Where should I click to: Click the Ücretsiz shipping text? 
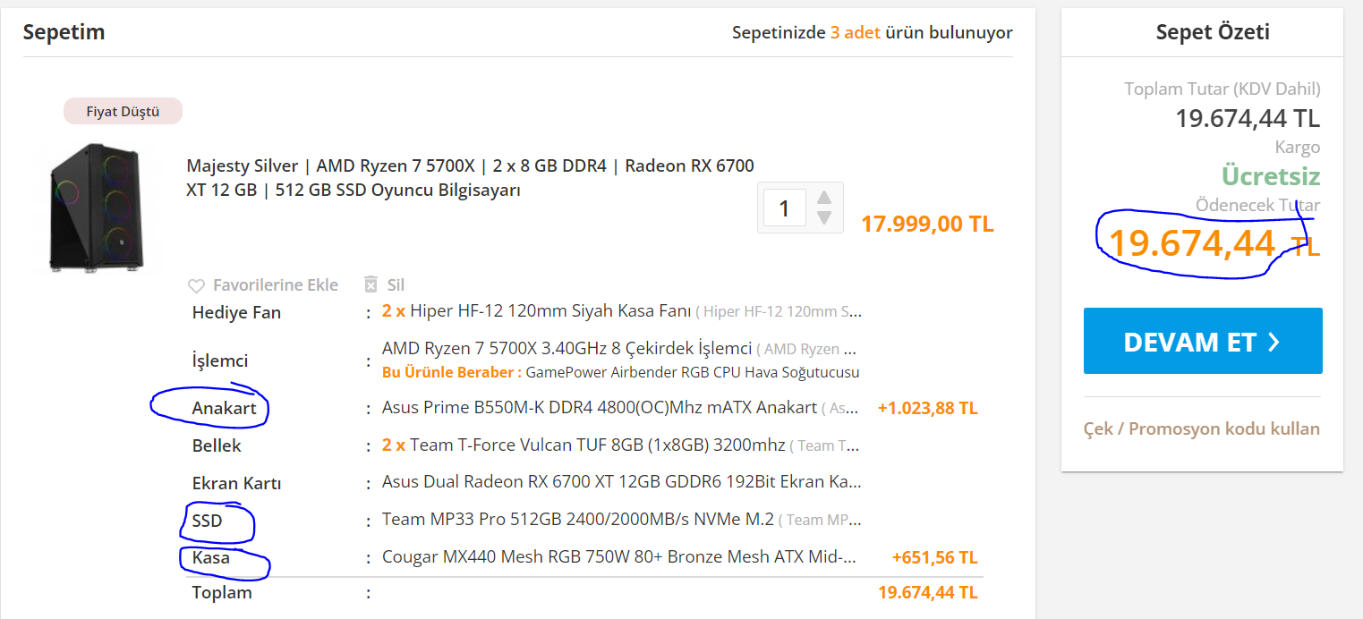coord(1271,175)
